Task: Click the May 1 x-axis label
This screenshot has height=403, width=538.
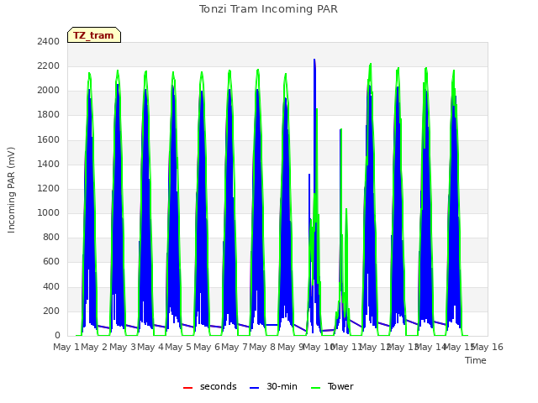Action: pyautogui.click(x=66, y=347)
